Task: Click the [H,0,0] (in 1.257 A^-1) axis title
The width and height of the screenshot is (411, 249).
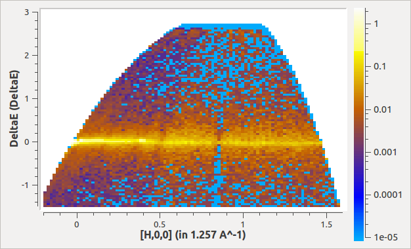Action: (x=193, y=235)
